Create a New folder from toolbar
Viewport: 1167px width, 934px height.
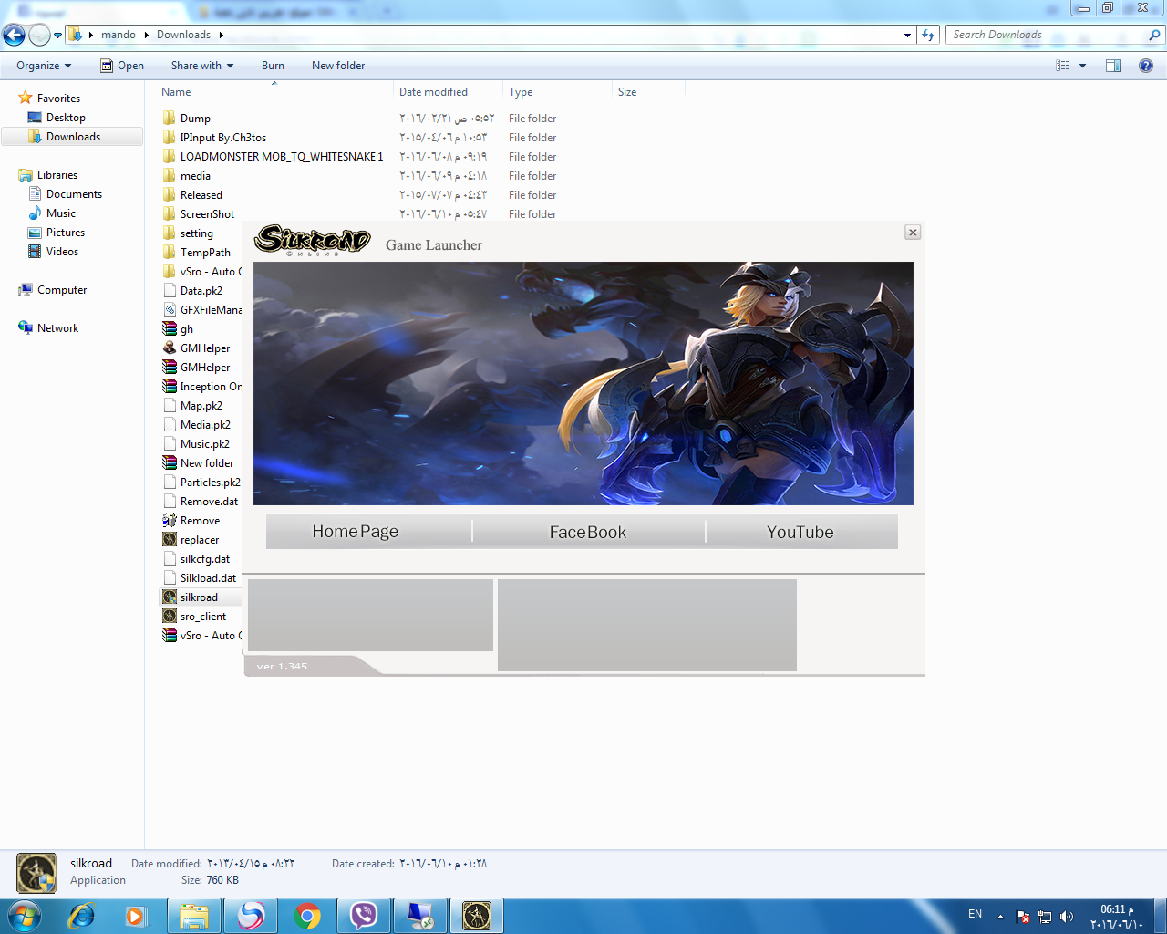338,66
